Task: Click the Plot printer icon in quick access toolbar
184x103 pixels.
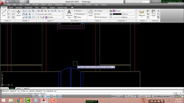Action: click(26, 2)
